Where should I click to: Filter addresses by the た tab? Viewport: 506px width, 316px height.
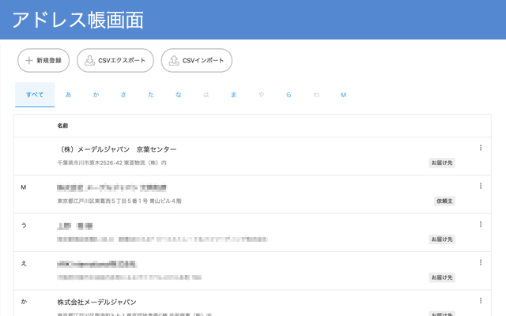(x=151, y=95)
